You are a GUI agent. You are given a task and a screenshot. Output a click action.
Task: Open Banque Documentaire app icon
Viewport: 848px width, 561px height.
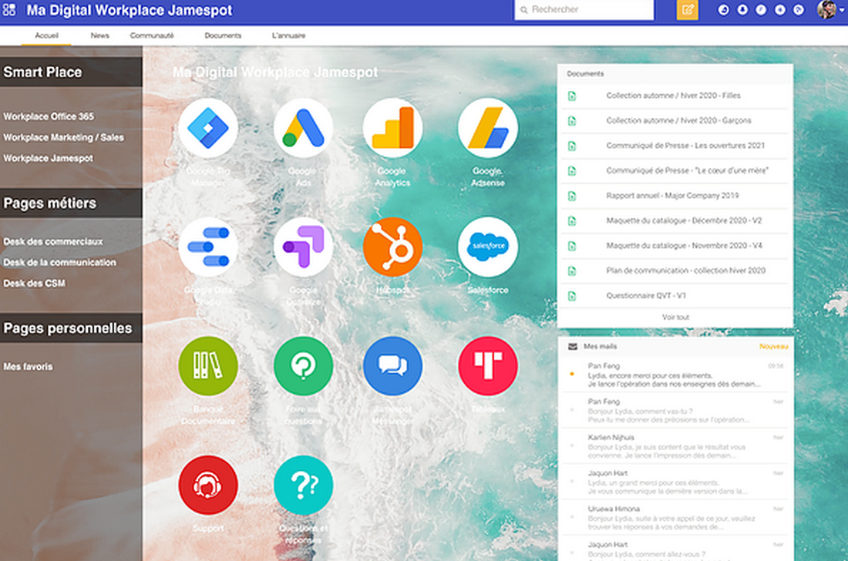coord(208,366)
